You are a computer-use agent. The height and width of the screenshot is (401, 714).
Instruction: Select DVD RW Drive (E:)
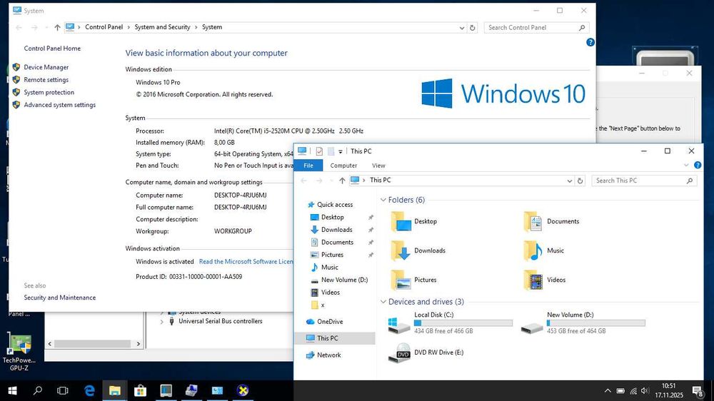[x=426, y=352]
